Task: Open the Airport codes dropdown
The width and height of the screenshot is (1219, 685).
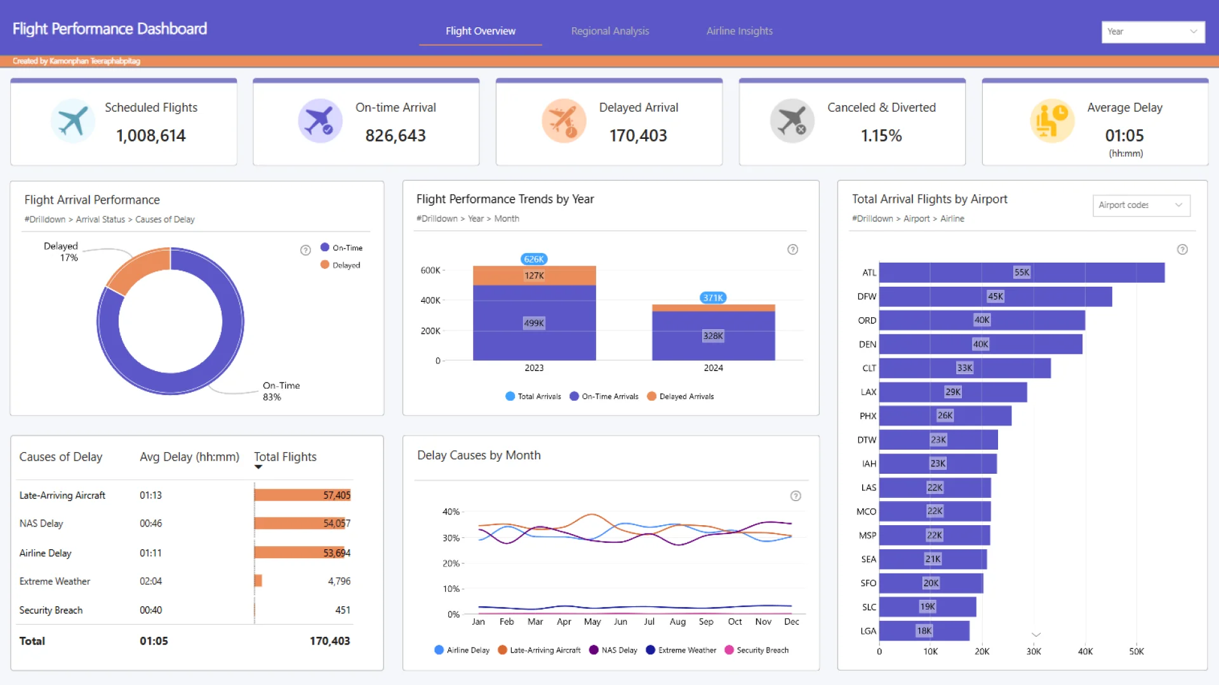Action: pyautogui.click(x=1141, y=205)
